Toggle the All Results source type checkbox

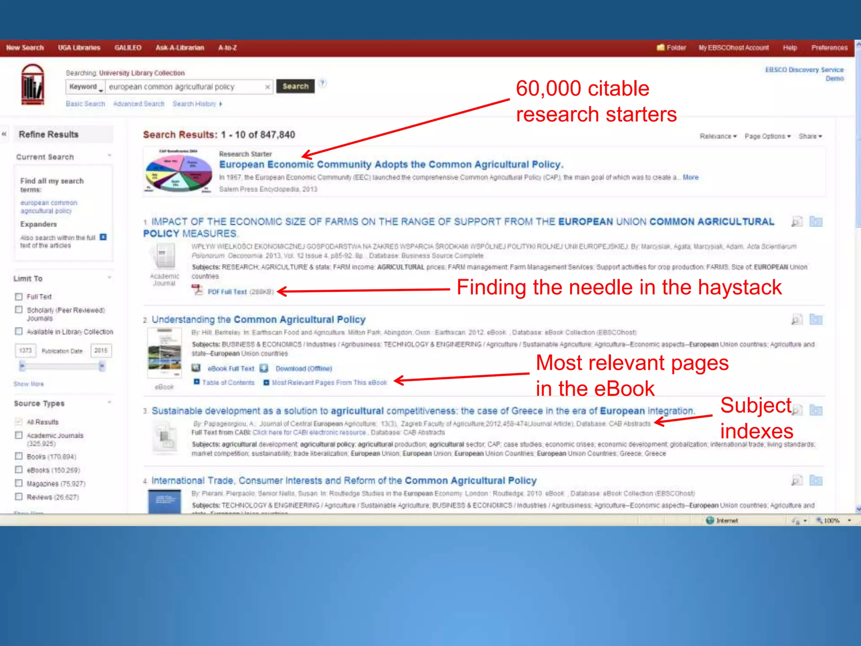18,421
